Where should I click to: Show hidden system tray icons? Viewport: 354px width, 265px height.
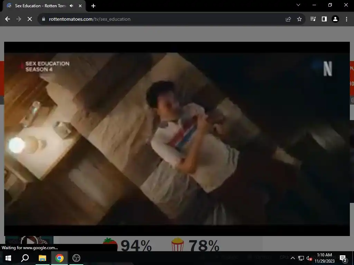pos(292,258)
